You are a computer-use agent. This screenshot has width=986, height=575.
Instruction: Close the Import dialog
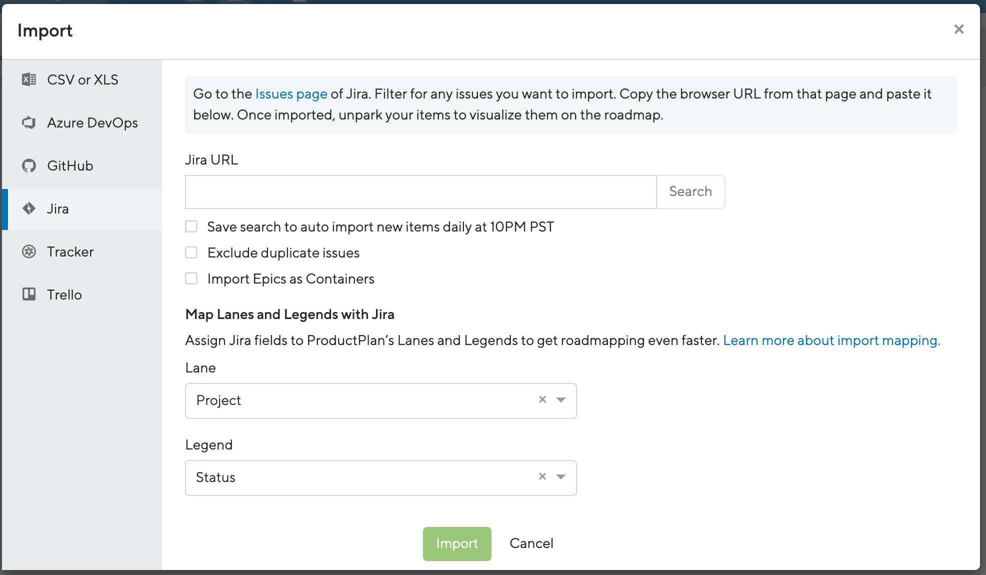pos(958,29)
